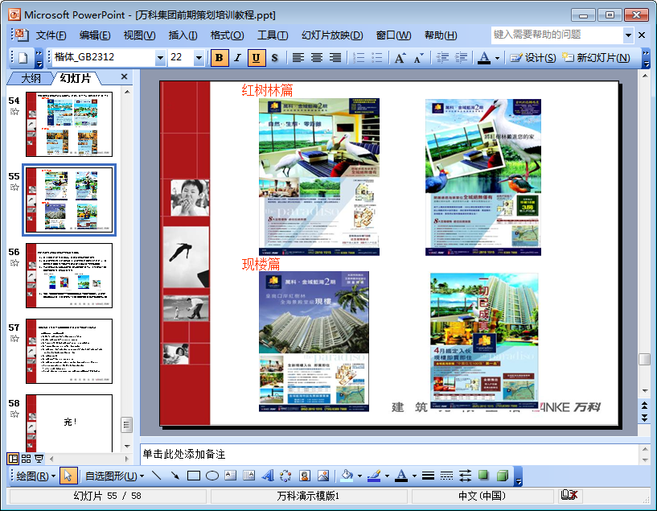Create new blank document icon
Viewport: 657px width, 511px height.
23,57
